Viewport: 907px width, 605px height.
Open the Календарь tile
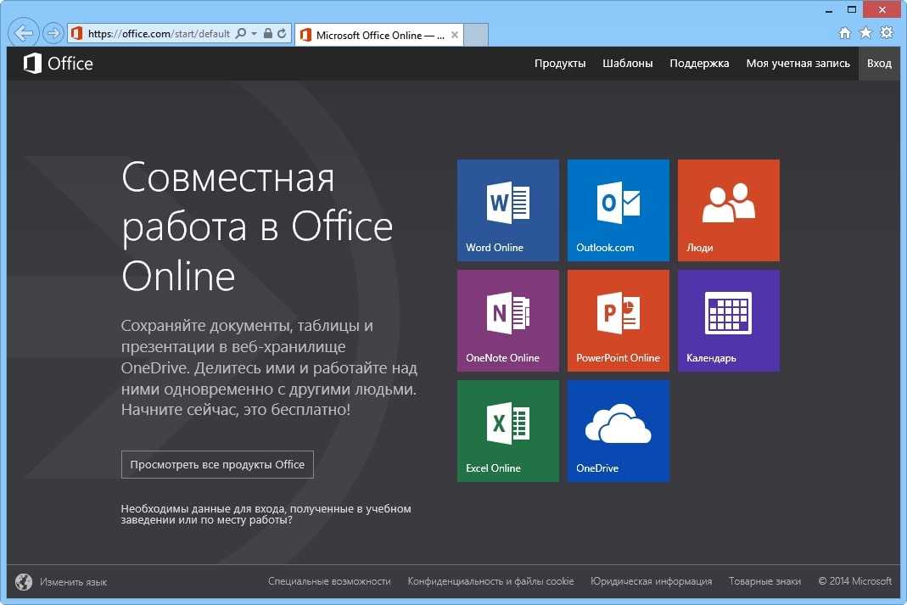pos(728,321)
